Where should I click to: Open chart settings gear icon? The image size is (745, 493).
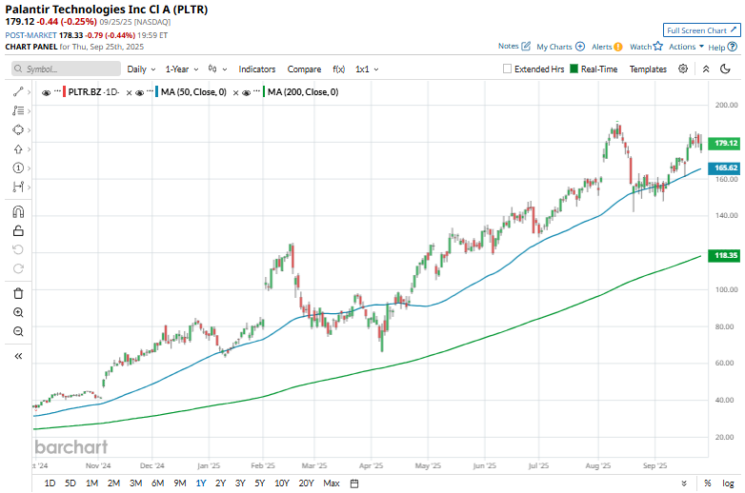pos(683,69)
